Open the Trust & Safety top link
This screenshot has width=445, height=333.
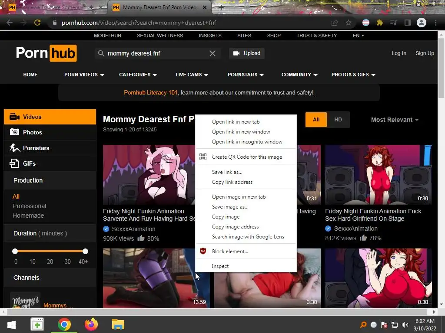coord(316,36)
